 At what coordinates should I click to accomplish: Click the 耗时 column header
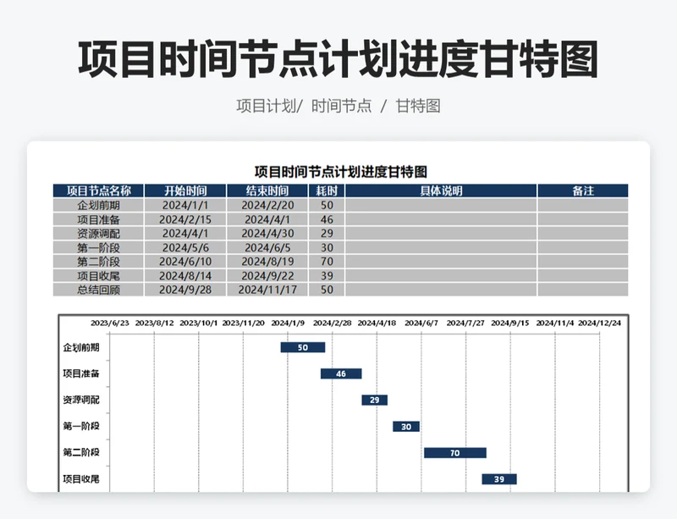pos(327,190)
